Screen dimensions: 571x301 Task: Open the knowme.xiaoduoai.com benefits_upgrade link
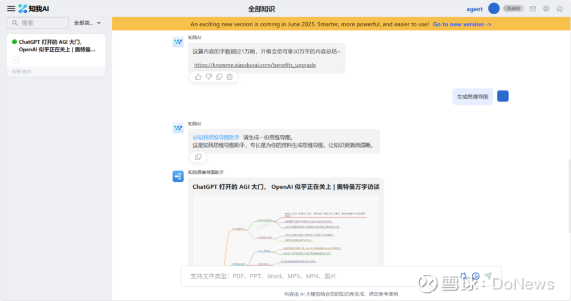255,65
